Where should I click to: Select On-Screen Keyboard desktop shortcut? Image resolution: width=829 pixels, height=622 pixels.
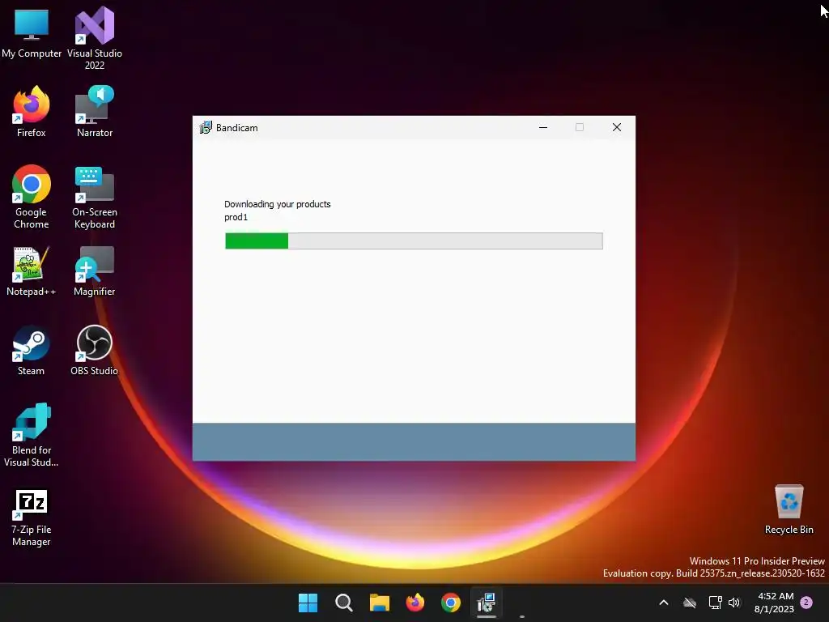[x=95, y=198]
